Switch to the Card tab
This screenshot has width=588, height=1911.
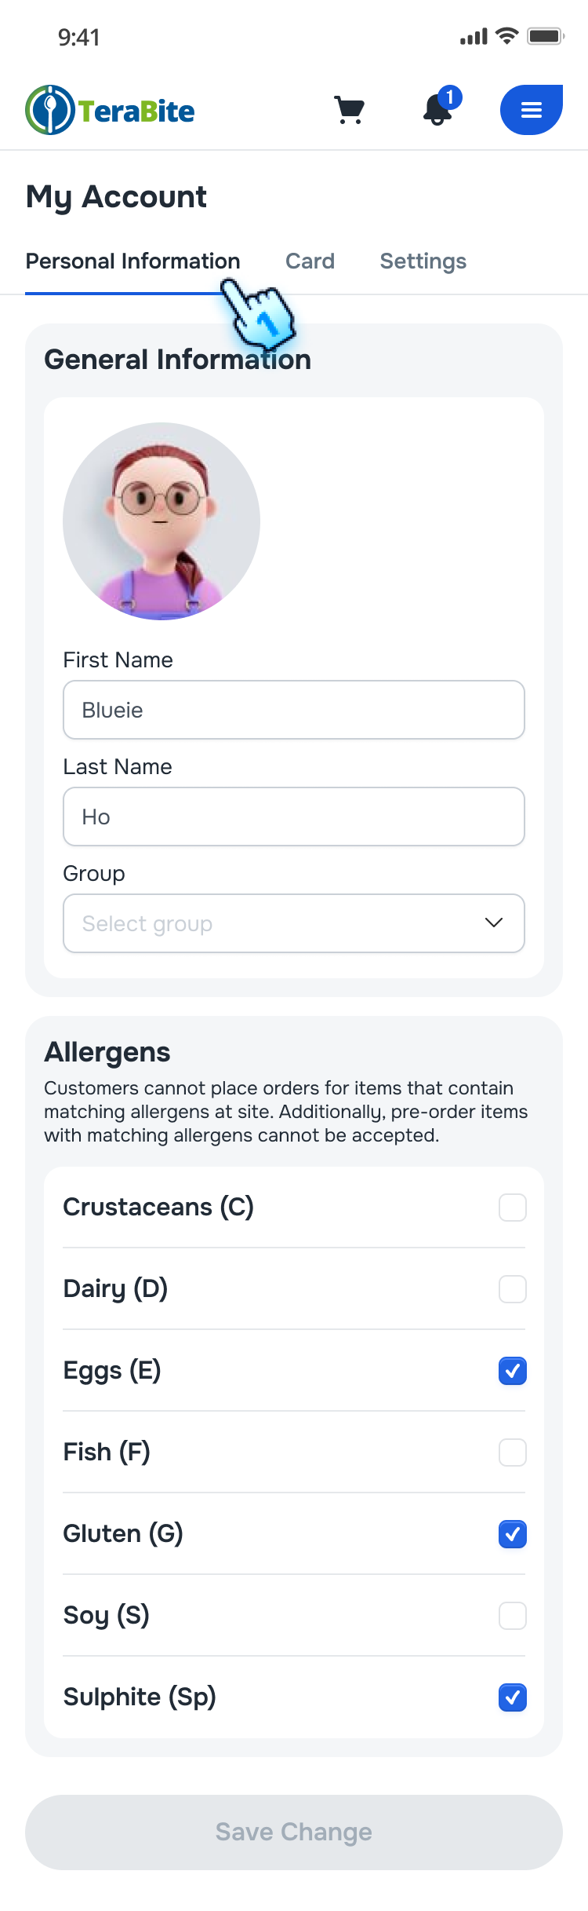pos(310,261)
